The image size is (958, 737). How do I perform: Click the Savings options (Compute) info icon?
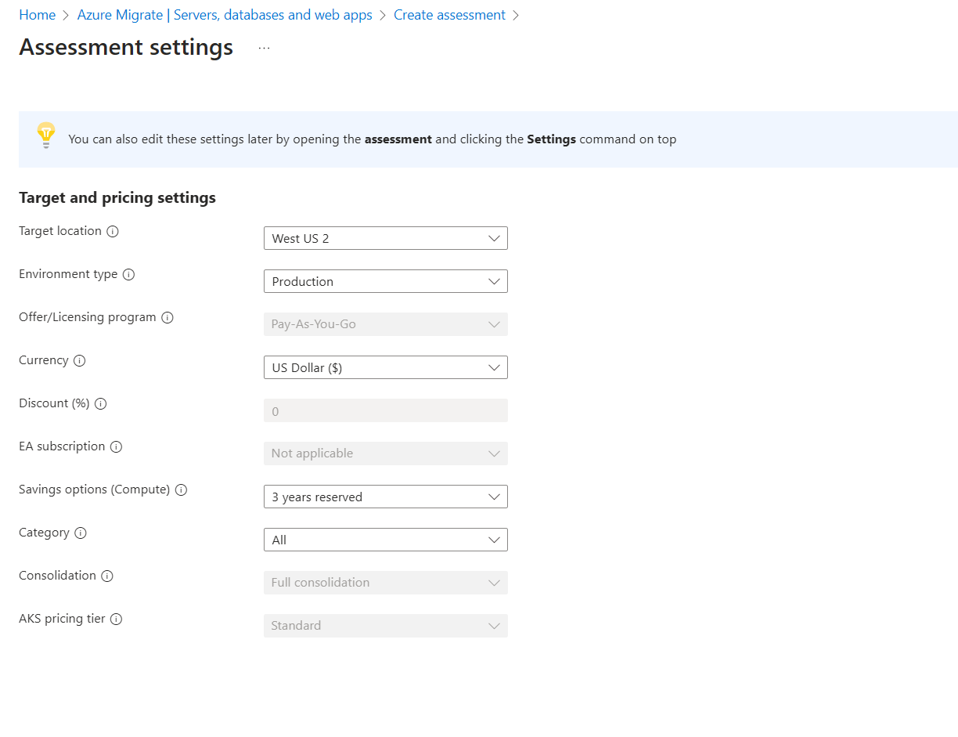tap(181, 490)
